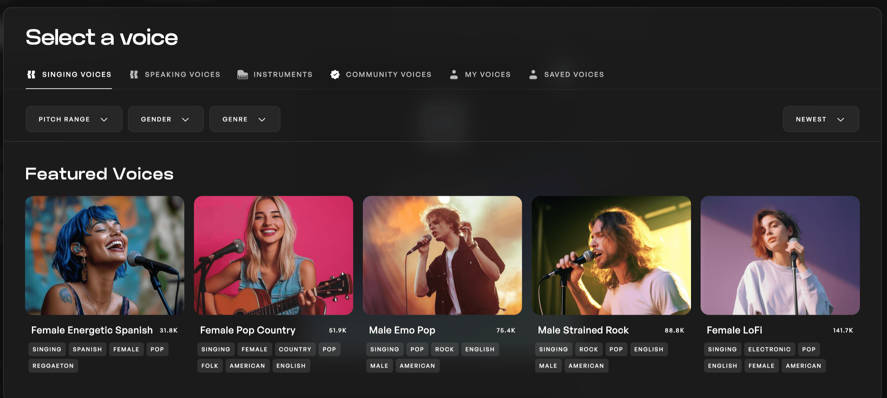This screenshot has height=398, width=887.
Task: Click AMERICAN tag under Female LoFi
Action: pyautogui.click(x=804, y=366)
